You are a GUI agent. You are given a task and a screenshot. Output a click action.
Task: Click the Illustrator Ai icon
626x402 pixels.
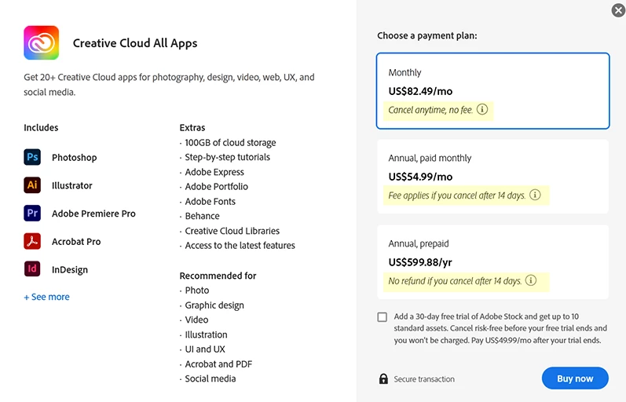pos(32,185)
